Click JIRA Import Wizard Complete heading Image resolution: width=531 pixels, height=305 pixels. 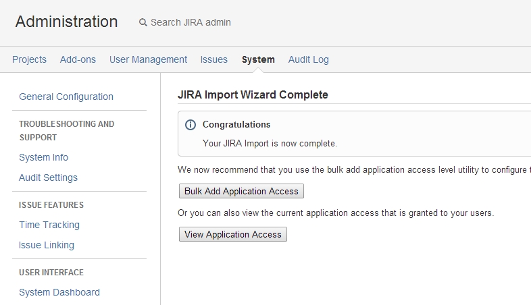click(x=253, y=95)
